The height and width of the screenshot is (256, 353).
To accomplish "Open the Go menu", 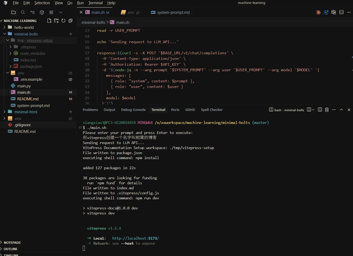I will pyautogui.click(x=70, y=3).
